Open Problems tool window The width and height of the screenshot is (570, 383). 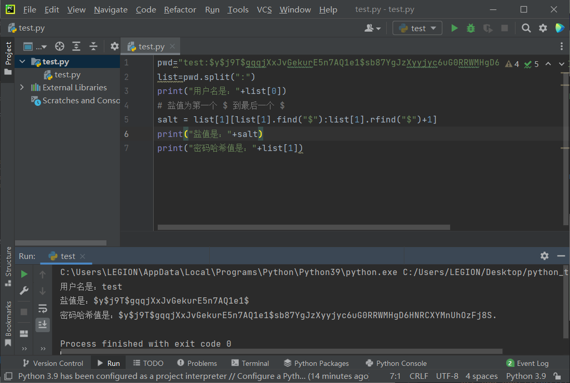(x=197, y=363)
